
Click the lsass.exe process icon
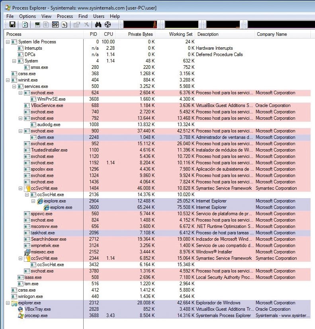(21, 277)
